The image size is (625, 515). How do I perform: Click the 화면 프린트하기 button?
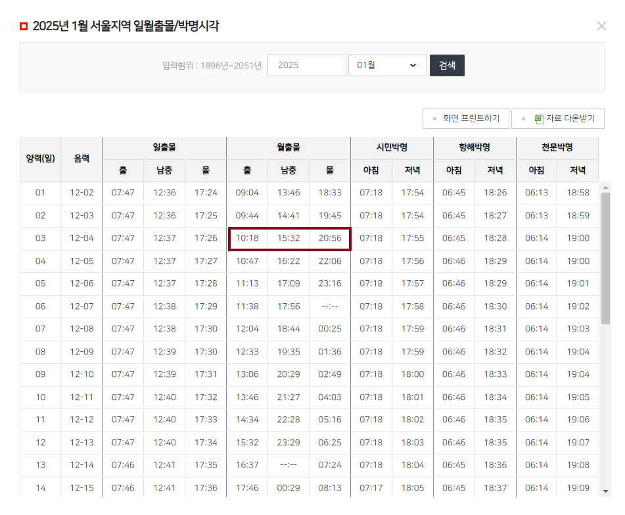(465, 118)
